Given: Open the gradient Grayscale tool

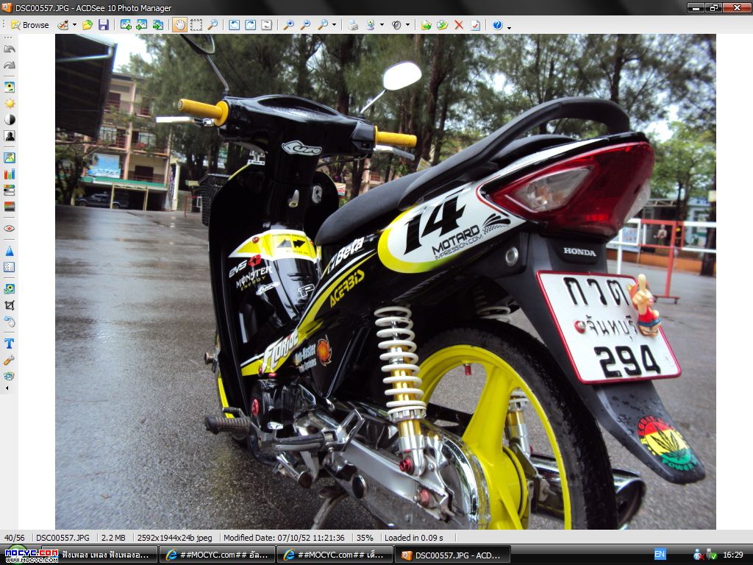Looking at the screenshot, I should tap(9, 207).
